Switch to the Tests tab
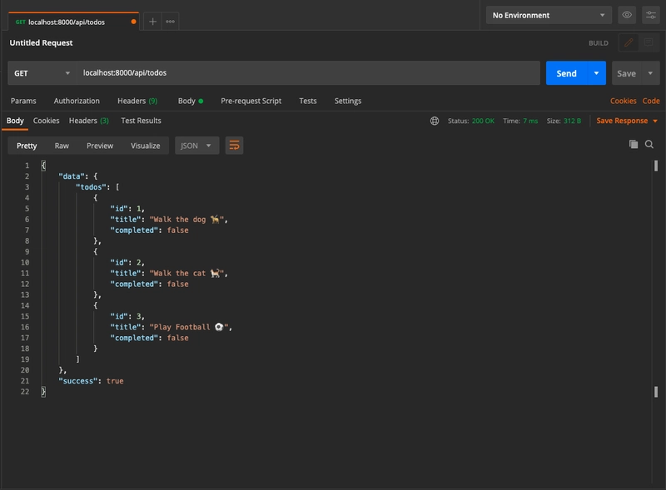666x490 pixels. (307, 101)
